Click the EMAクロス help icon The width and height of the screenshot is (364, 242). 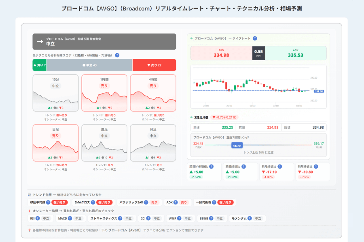click(93, 202)
